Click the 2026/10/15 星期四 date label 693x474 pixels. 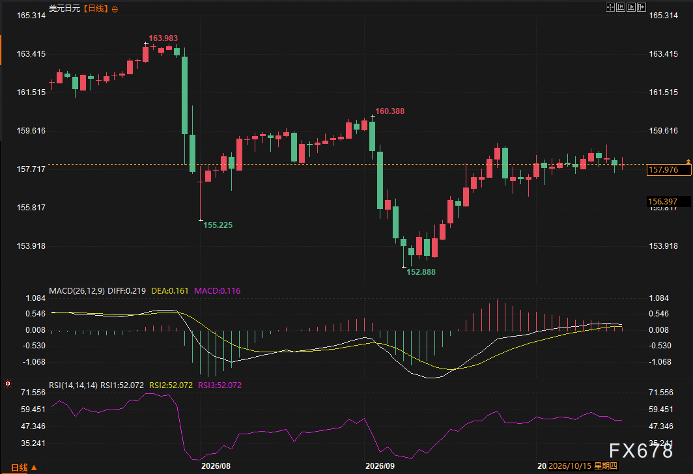(x=582, y=466)
